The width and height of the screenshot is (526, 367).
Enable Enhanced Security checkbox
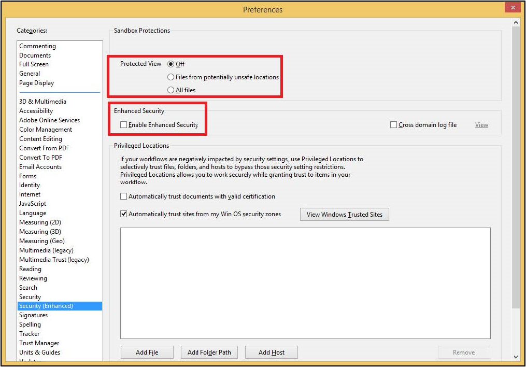(123, 125)
